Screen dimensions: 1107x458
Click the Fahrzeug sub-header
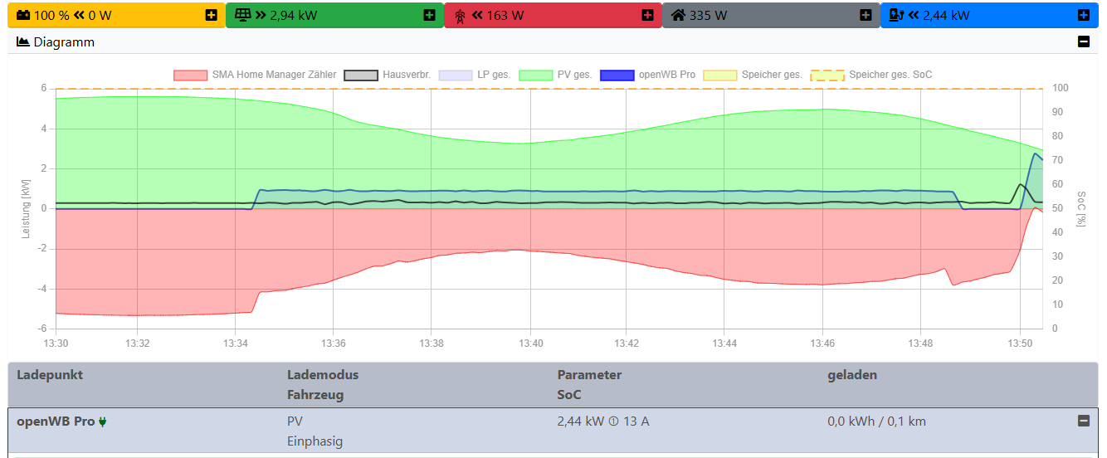coord(315,394)
